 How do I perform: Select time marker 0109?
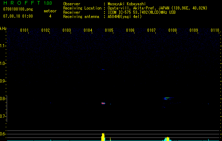pos(194,30)
